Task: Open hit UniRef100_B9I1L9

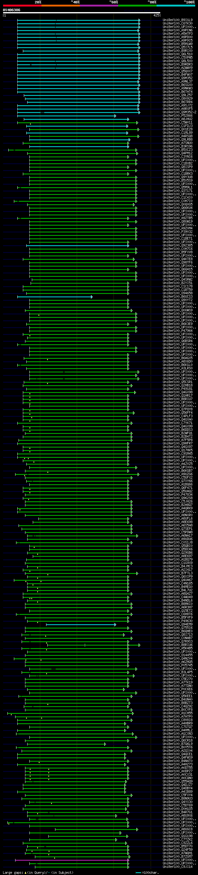Action: pyautogui.click(x=178, y=20)
